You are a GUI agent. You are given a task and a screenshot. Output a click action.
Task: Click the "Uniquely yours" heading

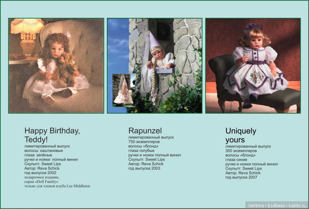pyautogui.click(x=241, y=135)
